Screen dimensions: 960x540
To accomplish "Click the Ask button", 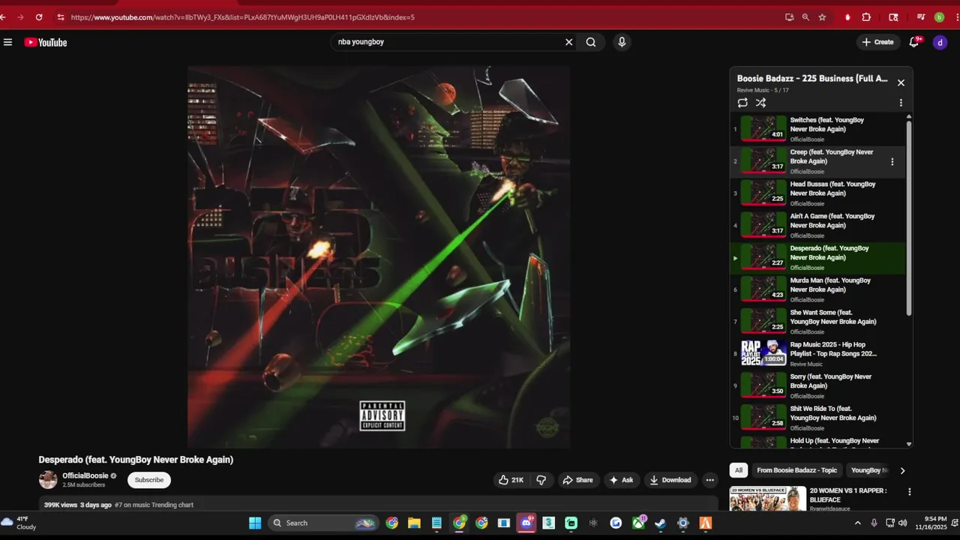I will [621, 480].
